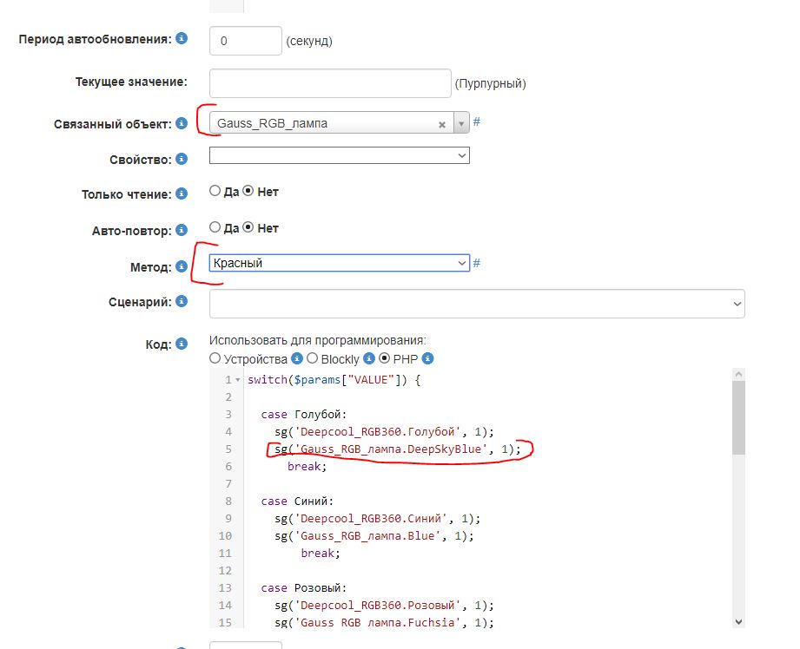Focus the Период автообновления seconds field
800x649 pixels.
click(246, 41)
